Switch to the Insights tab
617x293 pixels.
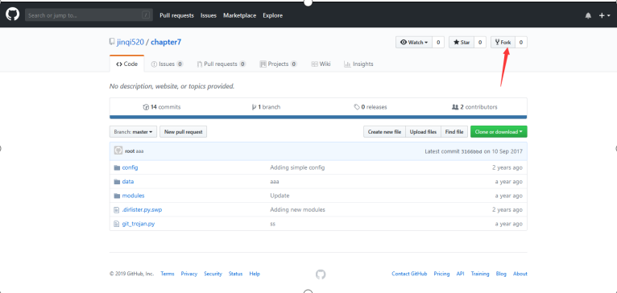[x=358, y=64]
